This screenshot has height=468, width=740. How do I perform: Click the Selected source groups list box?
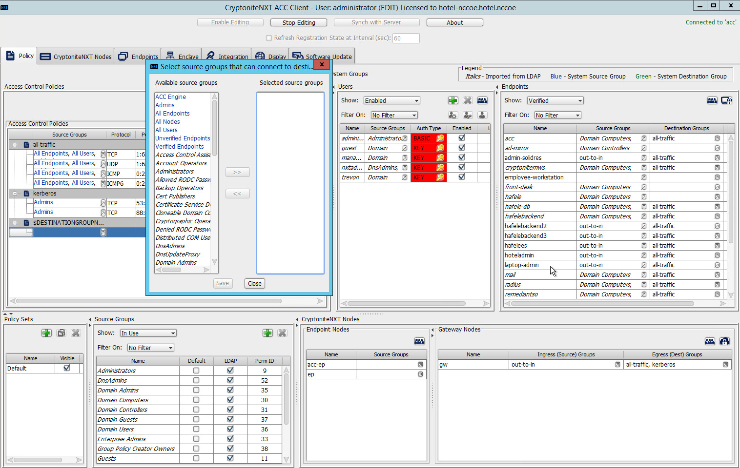[x=290, y=183]
